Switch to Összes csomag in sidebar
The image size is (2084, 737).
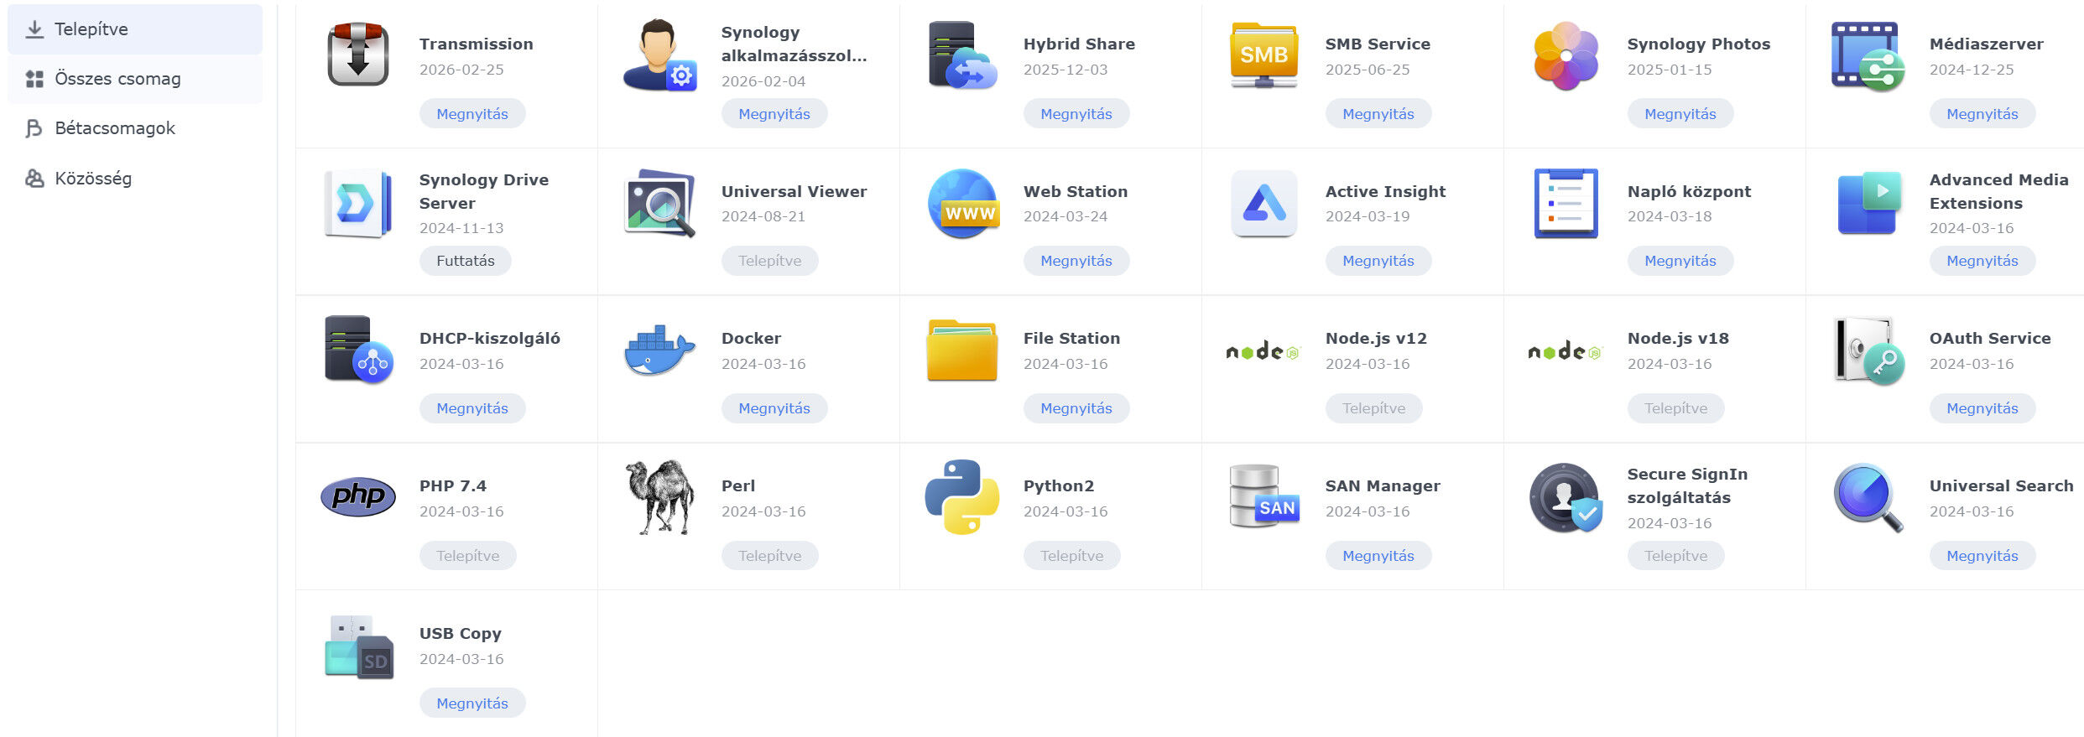point(135,79)
